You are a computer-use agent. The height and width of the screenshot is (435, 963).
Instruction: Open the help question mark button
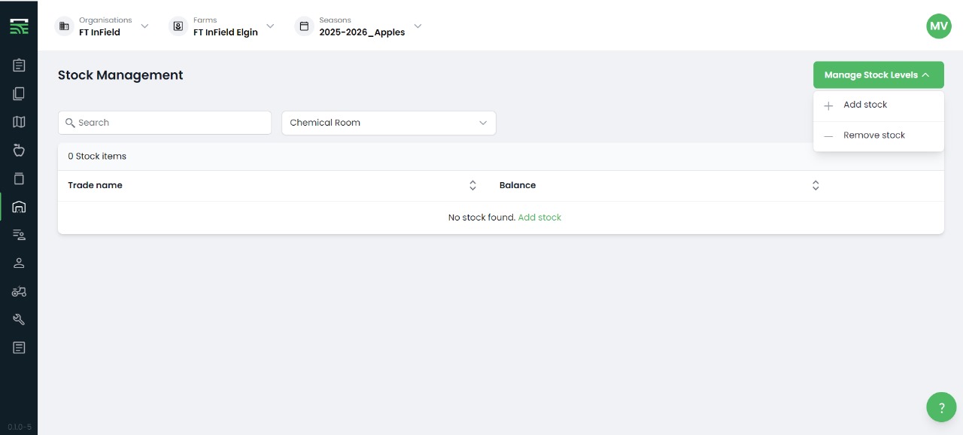[x=941, y=407]
